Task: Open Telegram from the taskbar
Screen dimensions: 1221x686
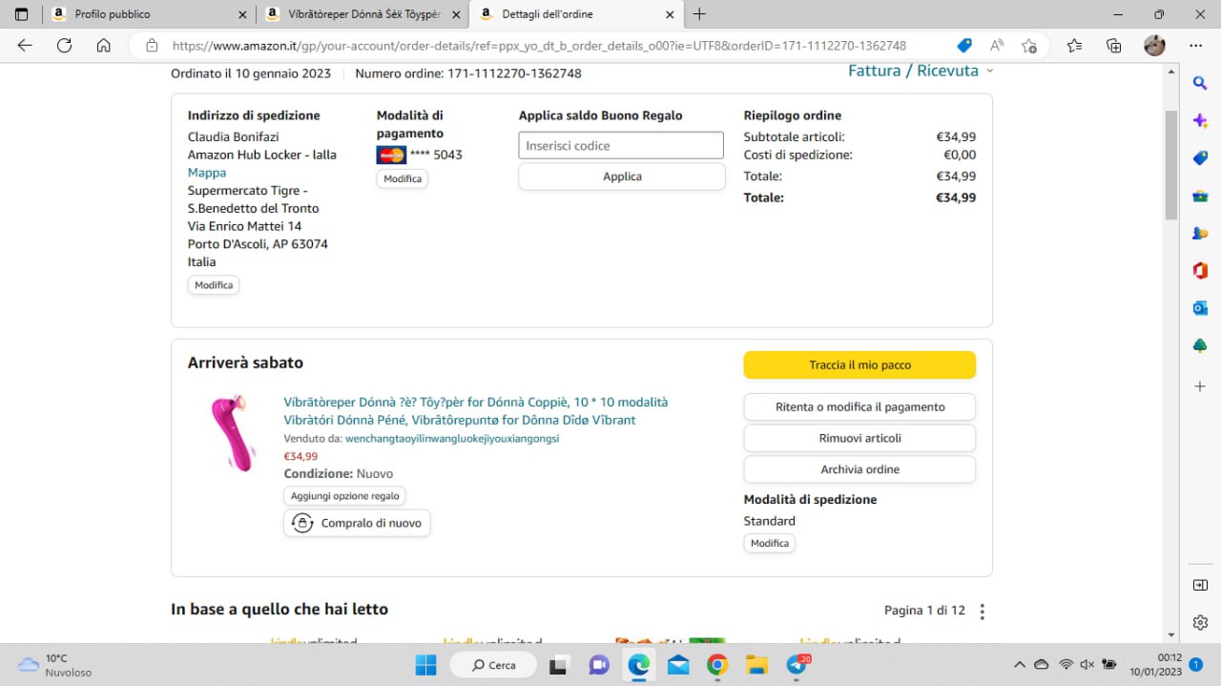Action: point(797,665)
